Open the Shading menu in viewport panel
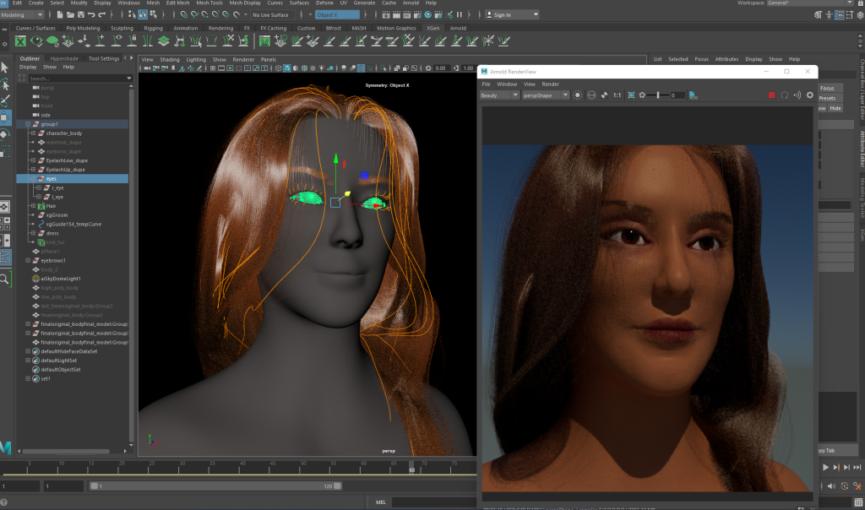This screenshot has height=510, width=865. [169, 60]
